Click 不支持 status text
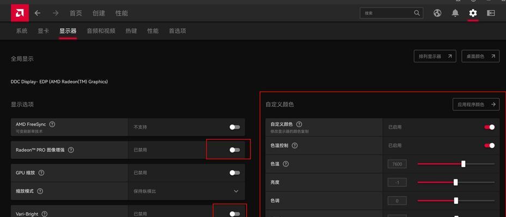Screen dimensions: 506x217 140,127
